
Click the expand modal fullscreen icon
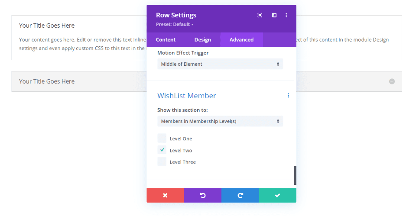coord(260,15)
